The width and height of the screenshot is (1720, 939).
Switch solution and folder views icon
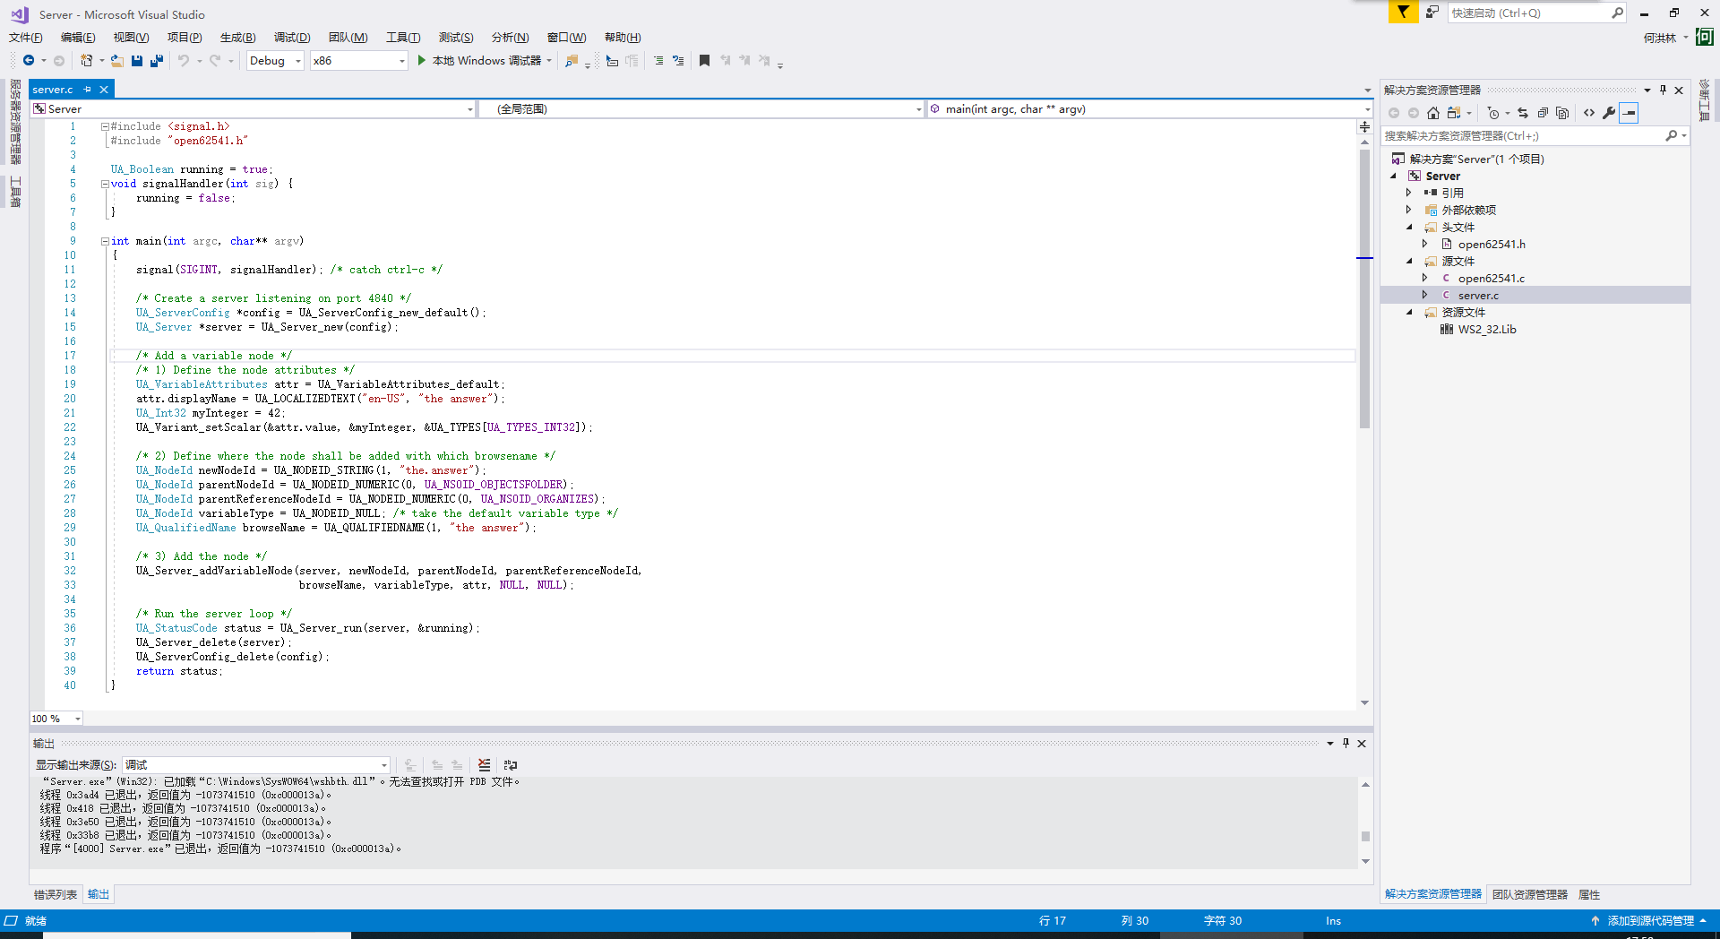pos(1454,113)
